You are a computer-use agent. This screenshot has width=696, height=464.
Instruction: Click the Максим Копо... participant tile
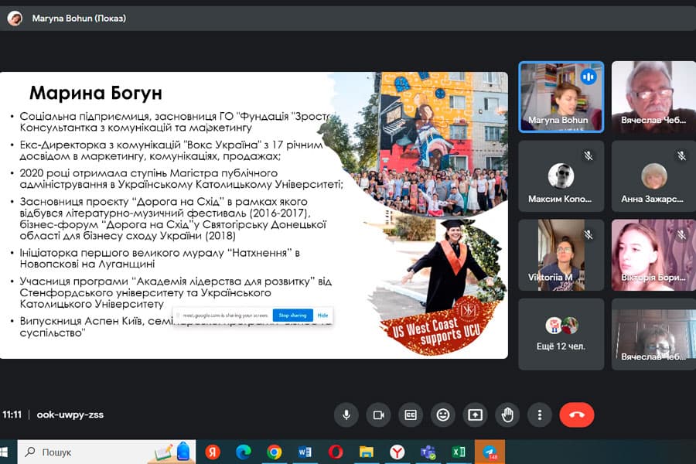[561, 176]
